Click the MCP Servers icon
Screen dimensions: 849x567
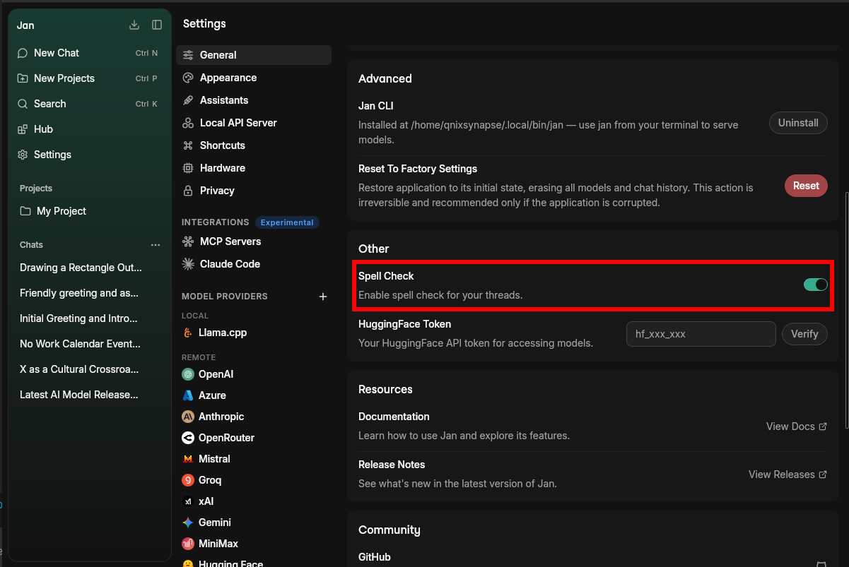188,241
